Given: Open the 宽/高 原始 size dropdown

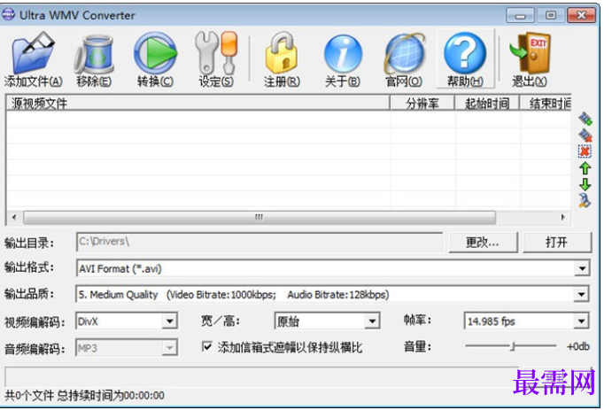Looking at the screenshot, I should pos(373,321).
